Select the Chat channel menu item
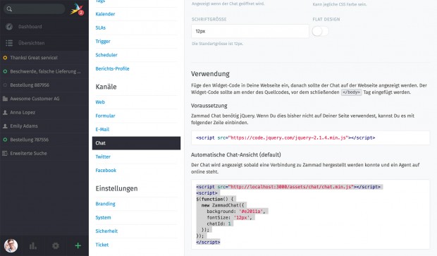 coord(136,143)
